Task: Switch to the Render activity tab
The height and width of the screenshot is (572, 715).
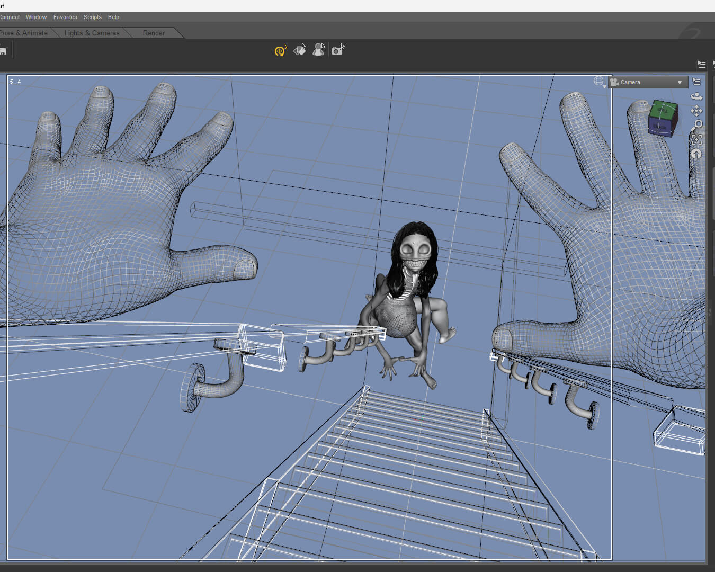Action: tap(154, 33)
